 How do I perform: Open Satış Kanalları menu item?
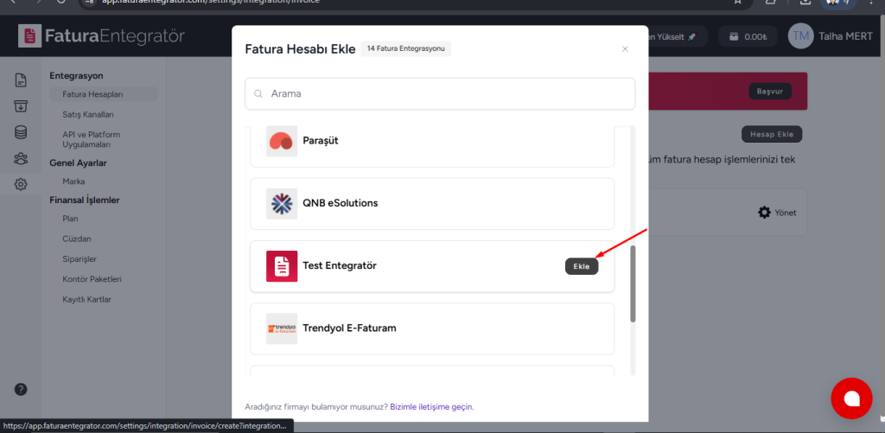[88, 115]
